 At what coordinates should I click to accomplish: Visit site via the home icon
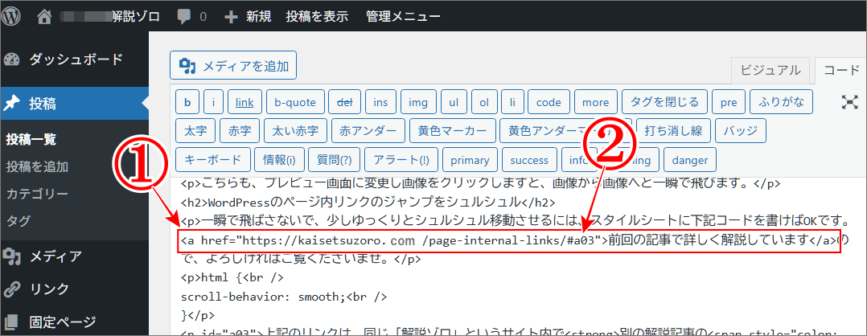45,16
